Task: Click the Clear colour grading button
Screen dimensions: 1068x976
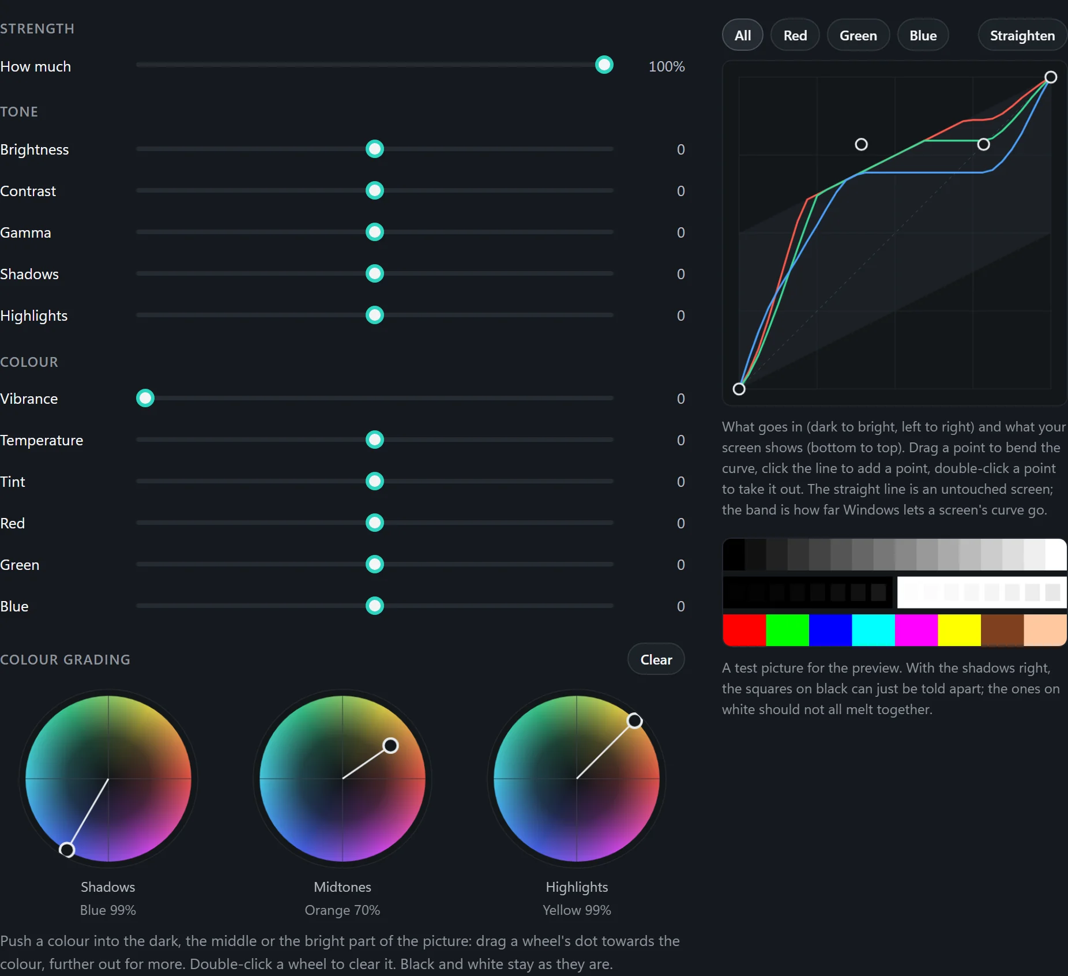Action: [x=656, y=659]
